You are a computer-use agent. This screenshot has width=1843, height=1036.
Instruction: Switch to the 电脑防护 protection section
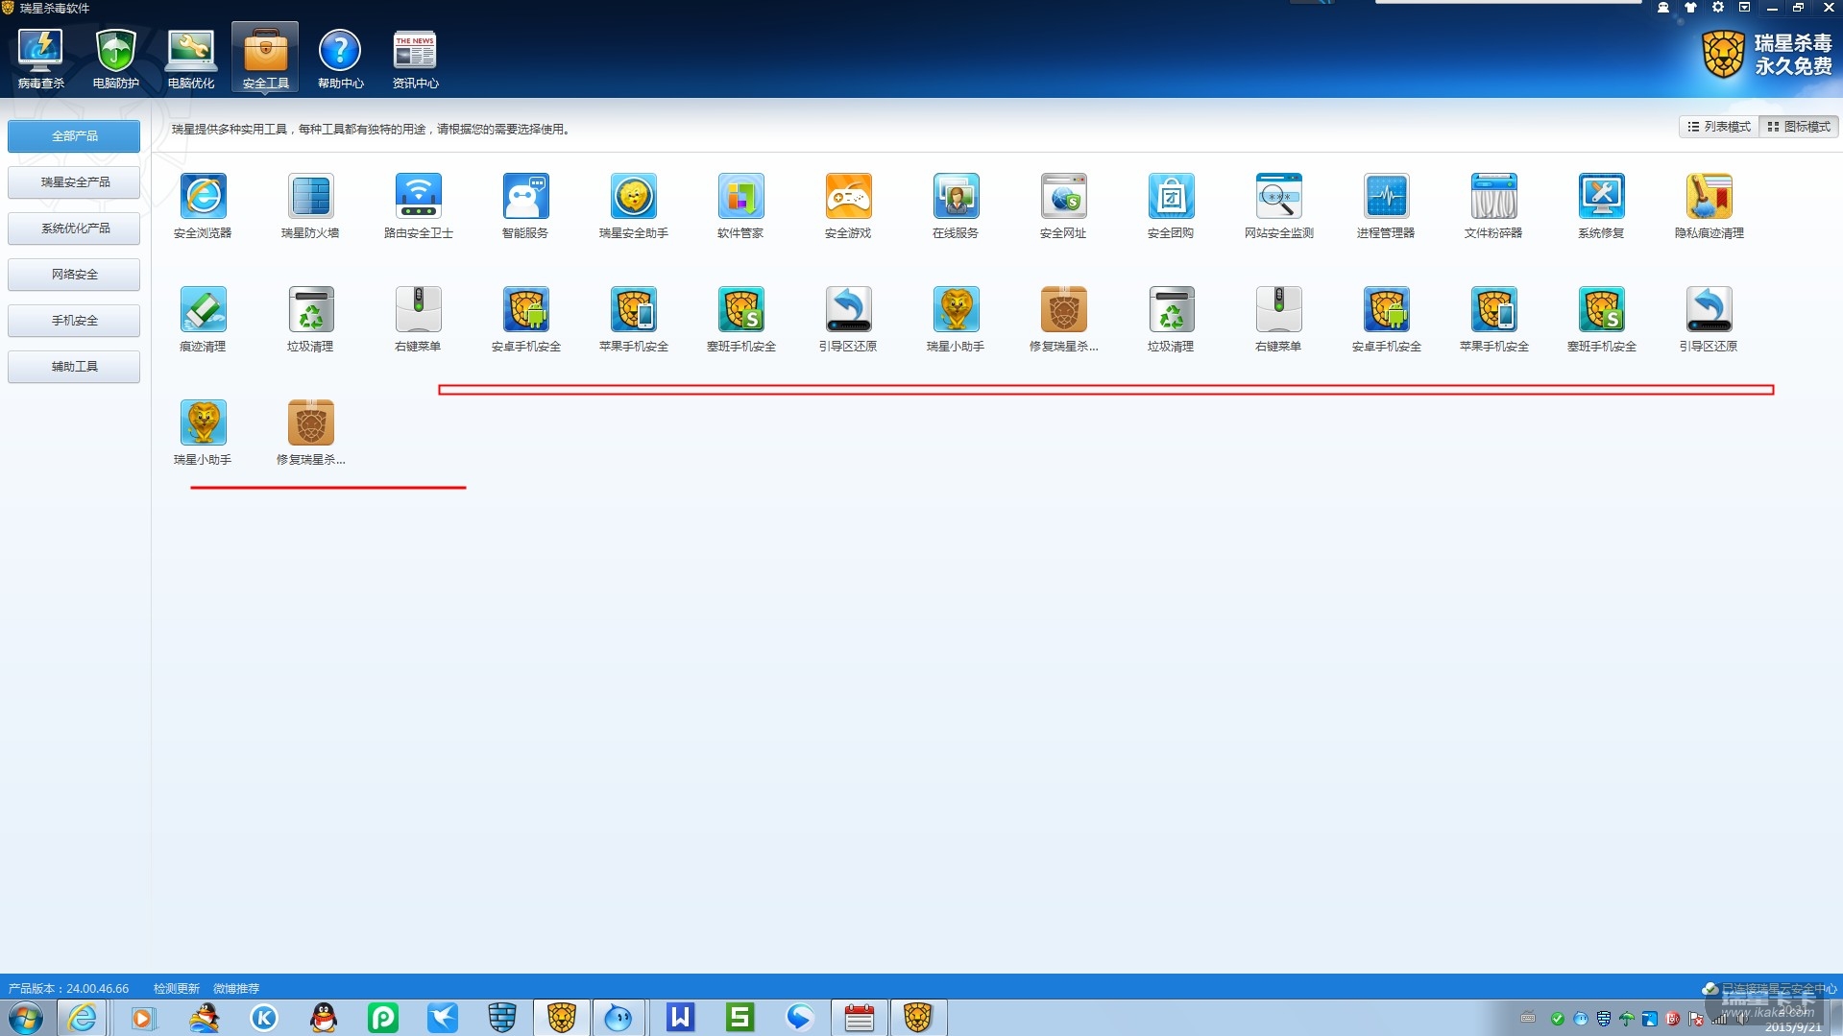click(x=115, y=58)
